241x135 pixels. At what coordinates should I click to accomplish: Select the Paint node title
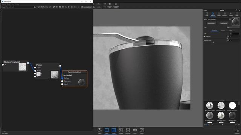coord(39,65)
